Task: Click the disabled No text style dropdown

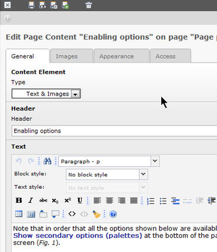Action: 107,188
